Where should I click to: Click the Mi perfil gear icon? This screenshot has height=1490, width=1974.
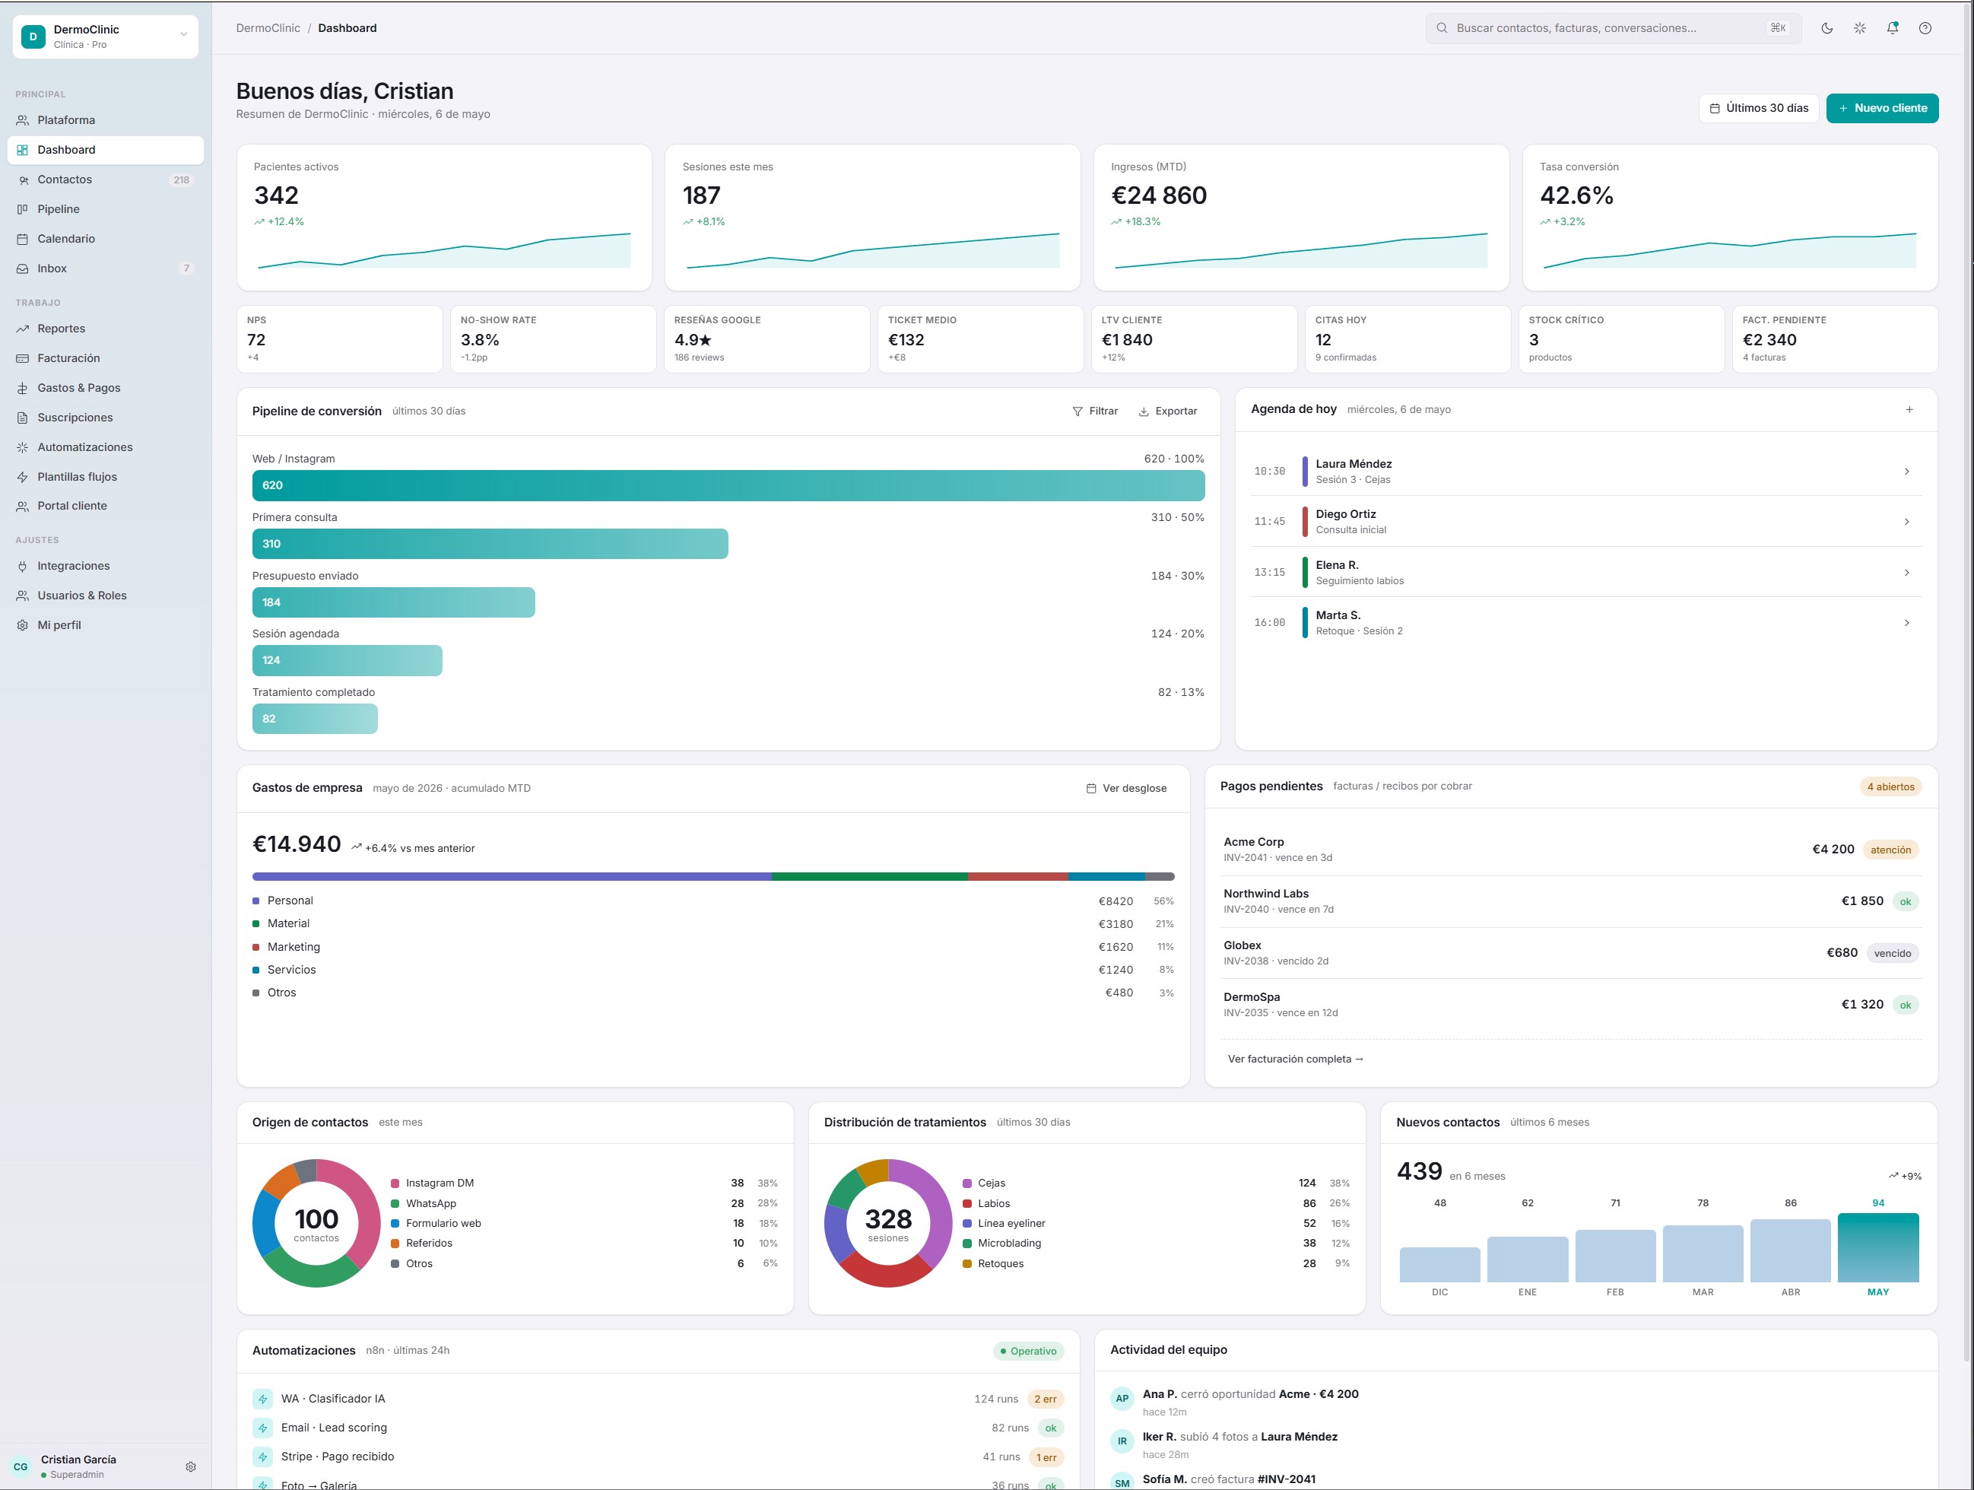pos(22,625)
